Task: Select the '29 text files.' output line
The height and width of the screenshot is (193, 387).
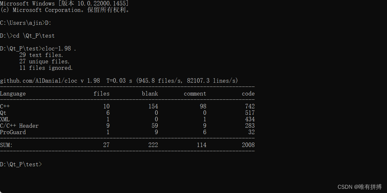Action: coord(41,55)
